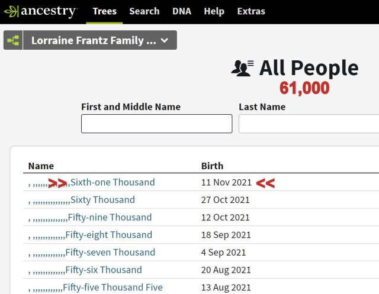Click the All People group icon

(x=242, y=69)
